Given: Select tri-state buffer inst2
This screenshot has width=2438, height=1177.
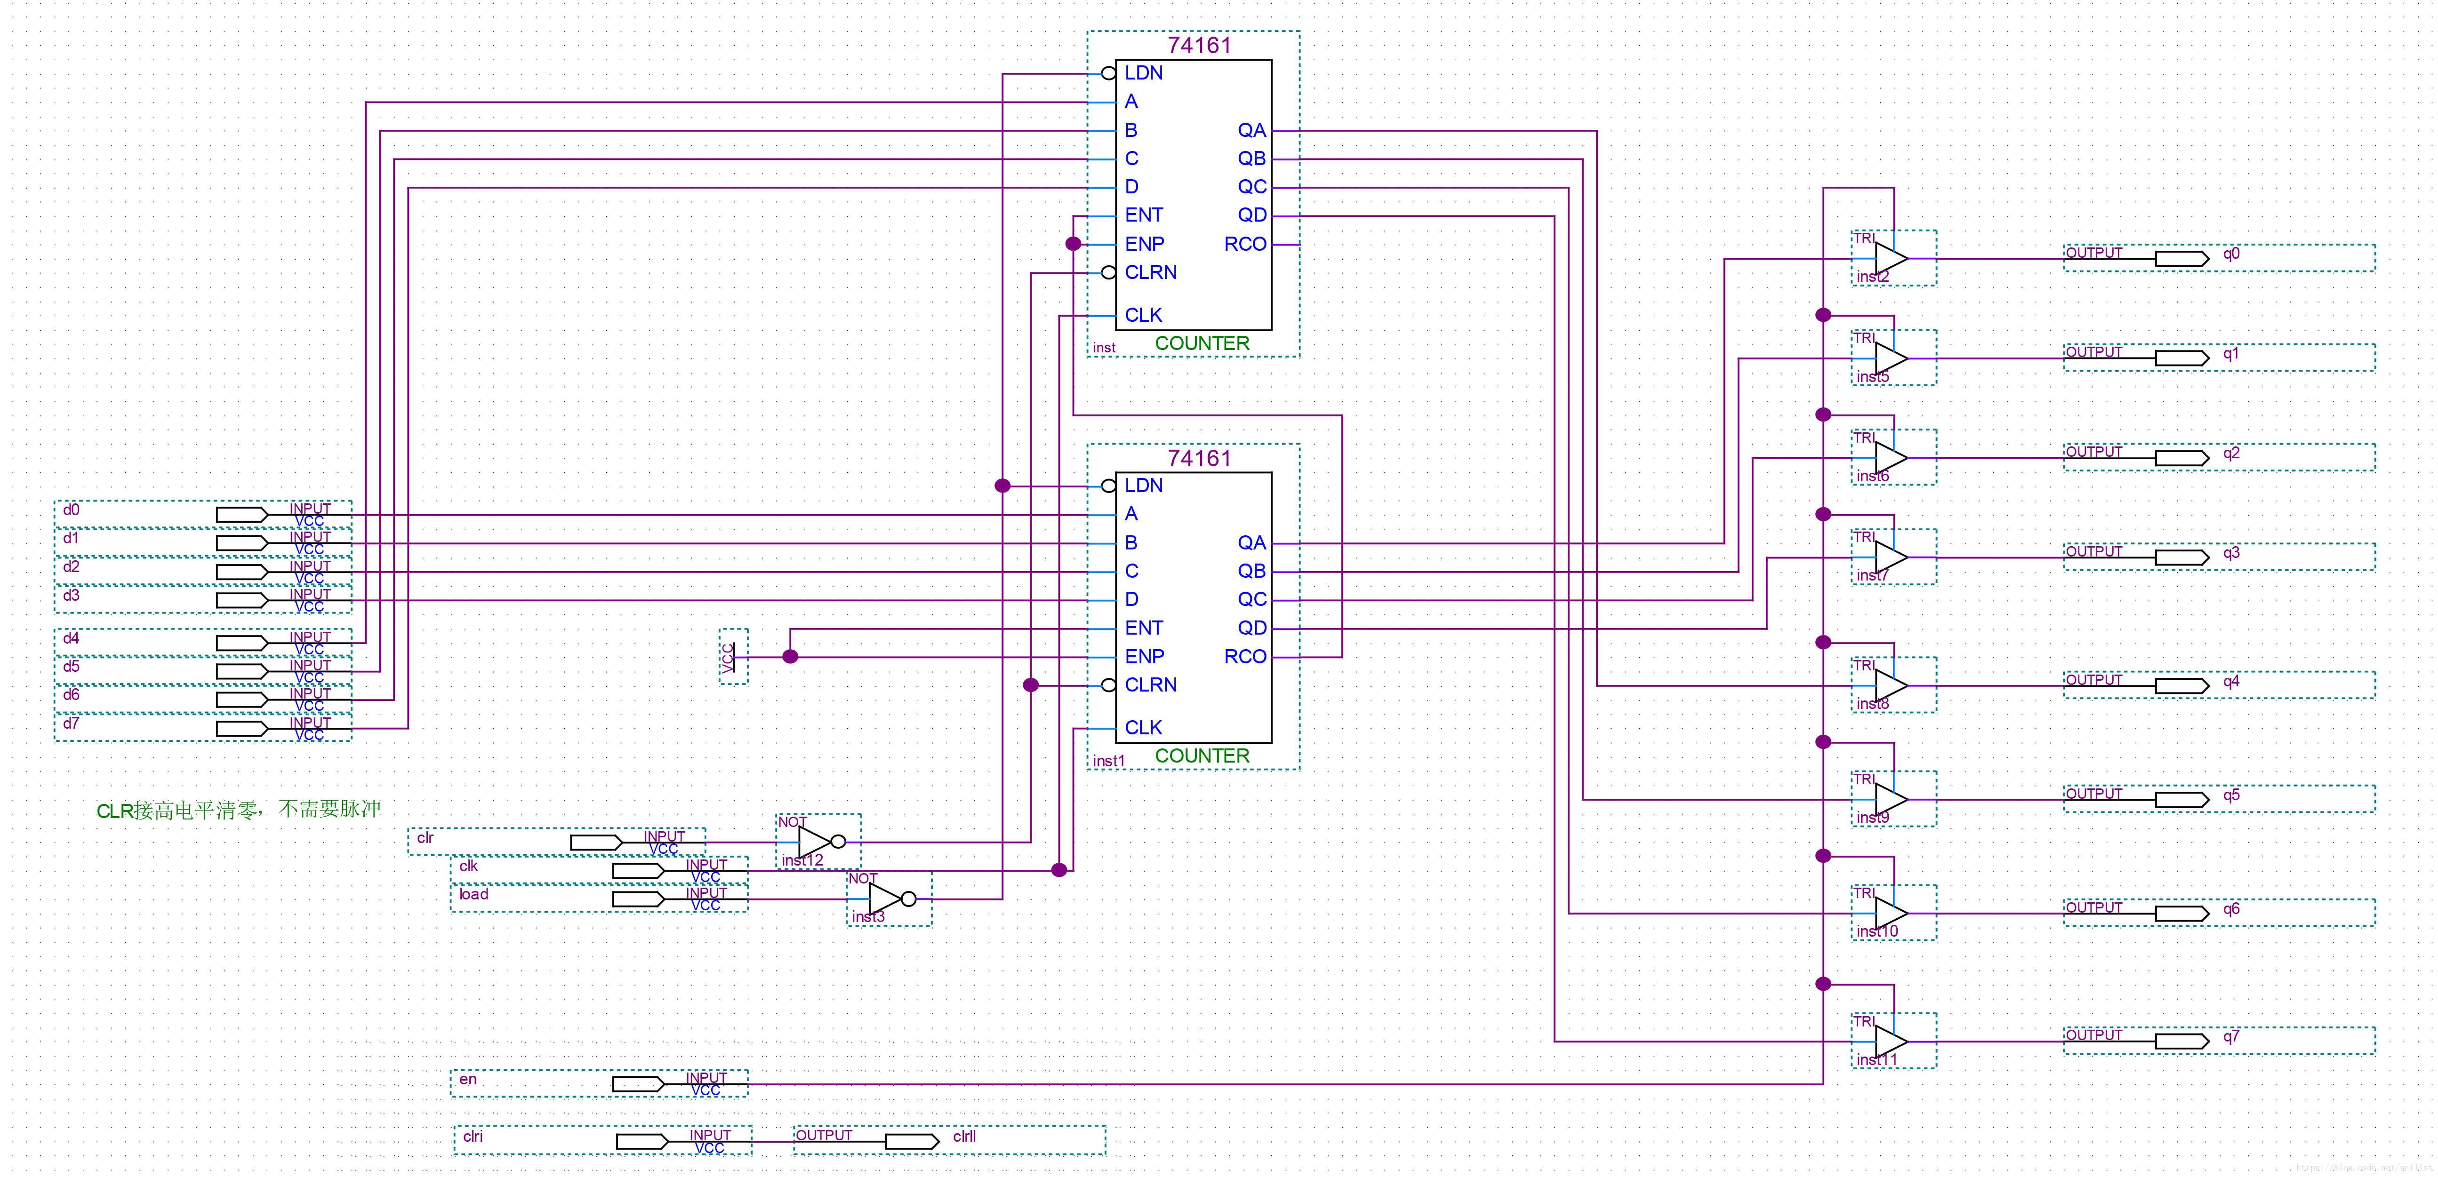Looking at the screenshot, I should click(x=1893, y=258).
